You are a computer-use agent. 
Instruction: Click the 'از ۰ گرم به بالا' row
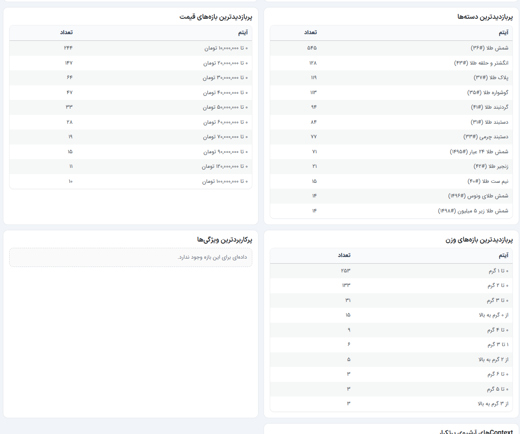[391, 315]
